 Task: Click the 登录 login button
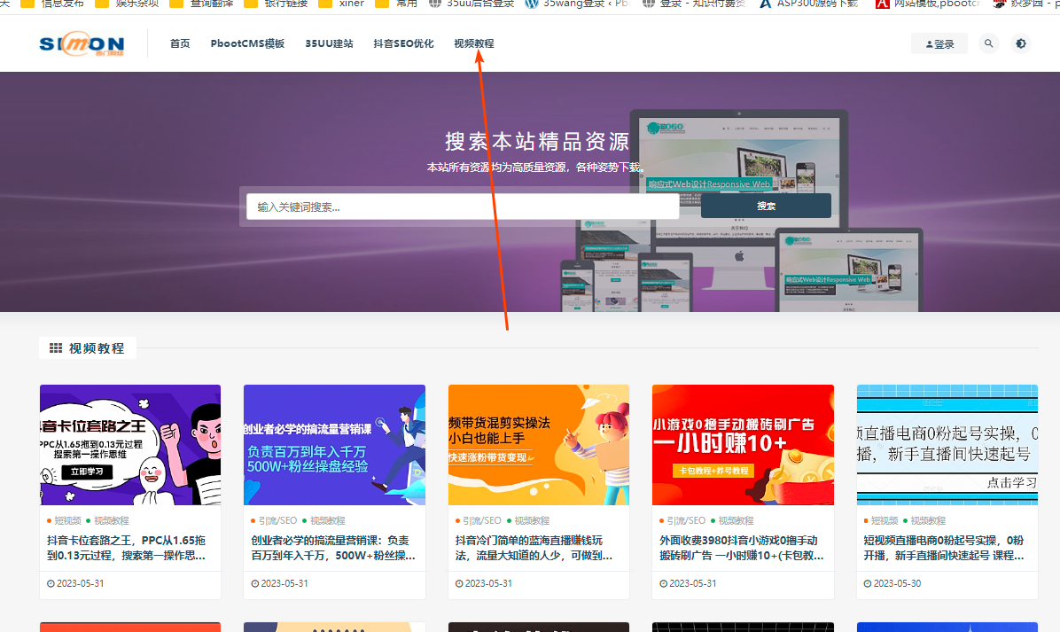[x=939, y=44]
